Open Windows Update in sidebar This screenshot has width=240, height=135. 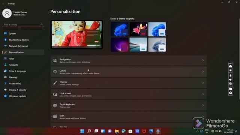(23, 96)
